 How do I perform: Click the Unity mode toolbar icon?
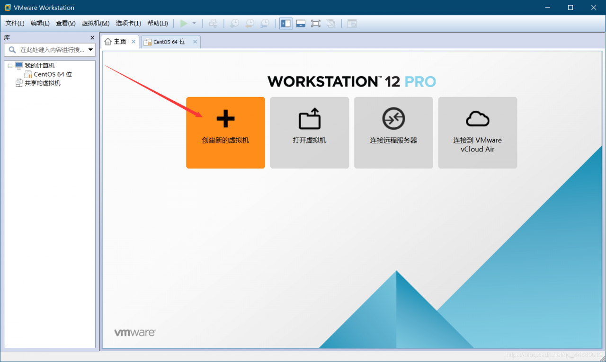(x=331, y=23)
